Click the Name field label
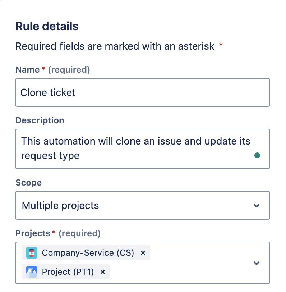 tap(27, 70)
